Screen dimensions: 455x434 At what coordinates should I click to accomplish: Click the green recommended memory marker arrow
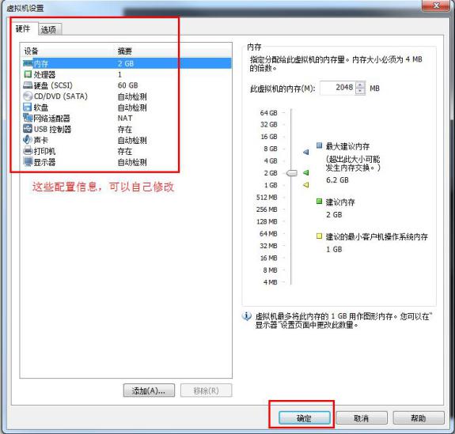(306, 173)
